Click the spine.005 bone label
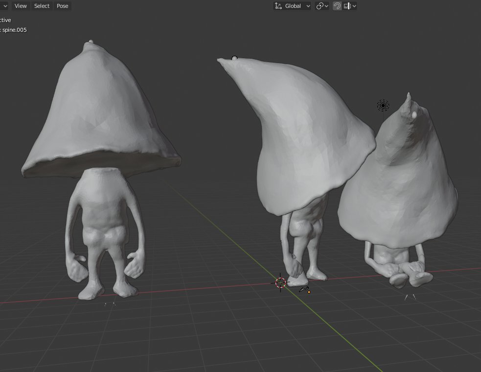The image size is (481, 372). (x=14, y=30)
